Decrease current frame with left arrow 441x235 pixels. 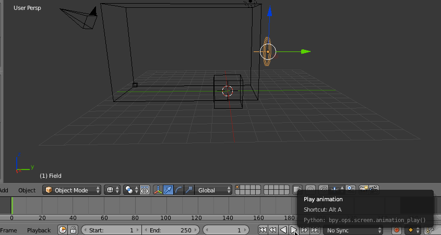click(x=207, y=230)
